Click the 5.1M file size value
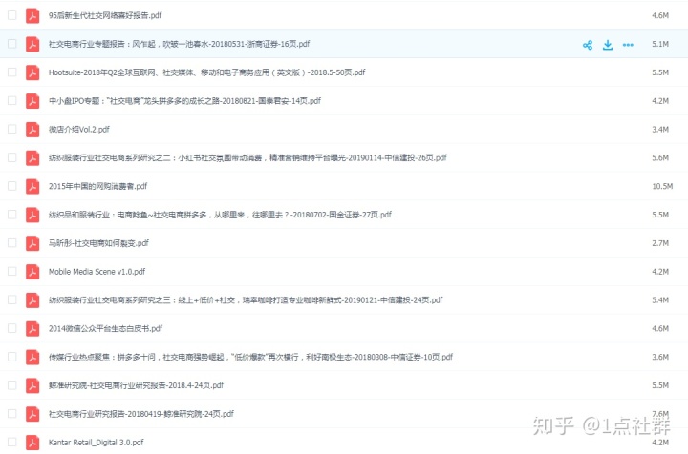 point(660,44)
